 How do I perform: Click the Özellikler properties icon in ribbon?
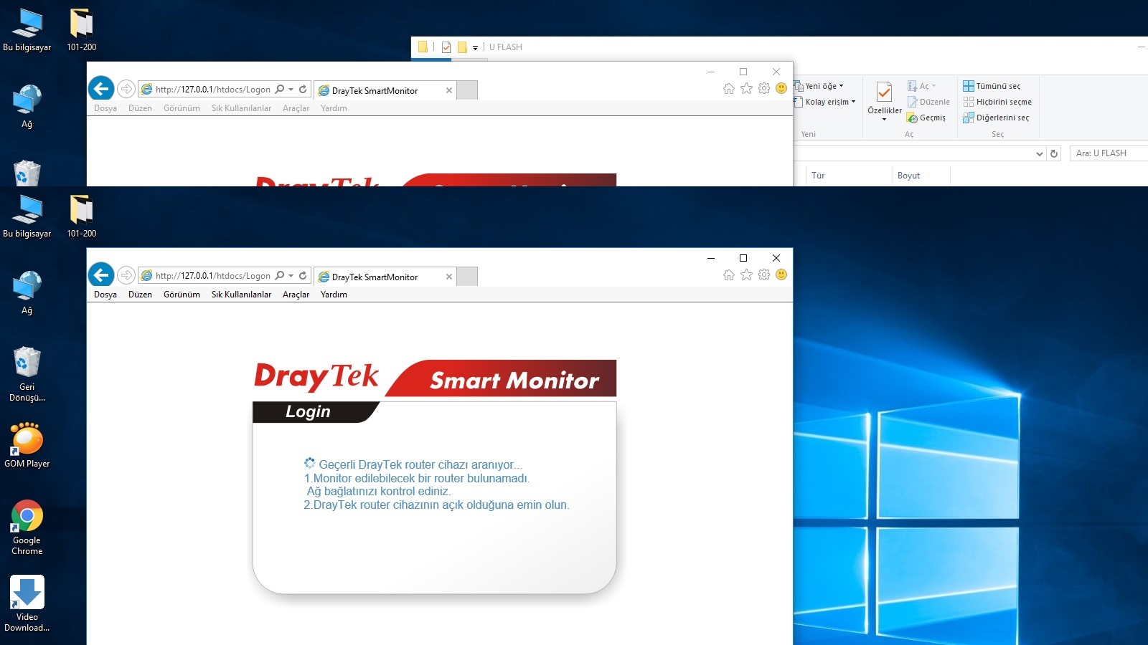884,98
